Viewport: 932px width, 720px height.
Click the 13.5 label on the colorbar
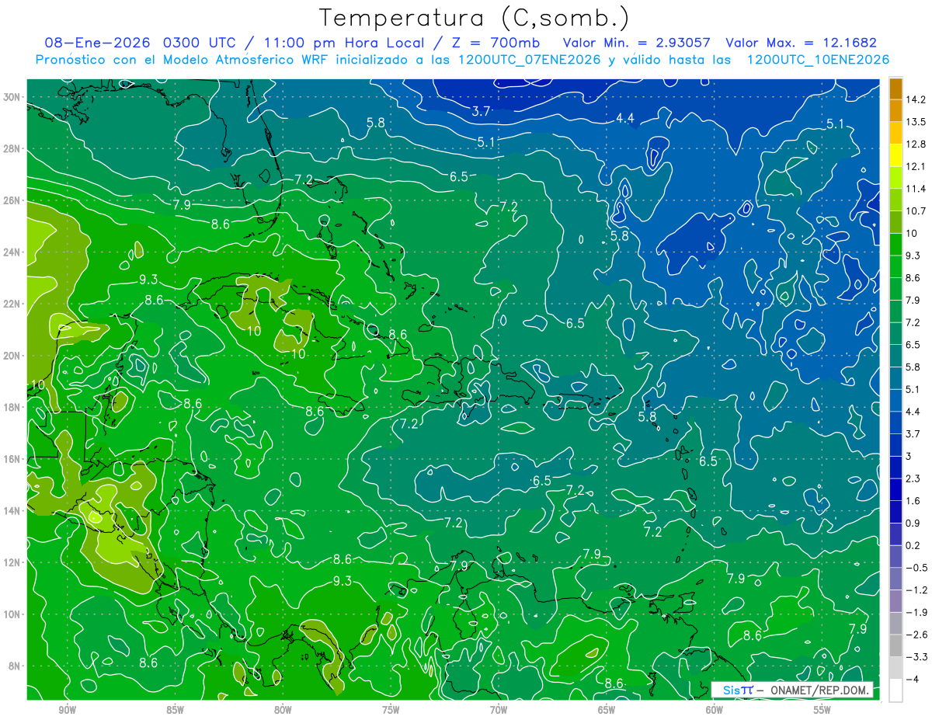pyautogui.click(x=916, y=122)
